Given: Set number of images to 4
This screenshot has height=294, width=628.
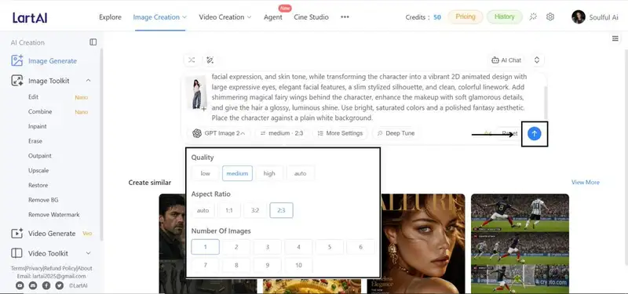Looking at the screenshot, I should coord(298,247).
